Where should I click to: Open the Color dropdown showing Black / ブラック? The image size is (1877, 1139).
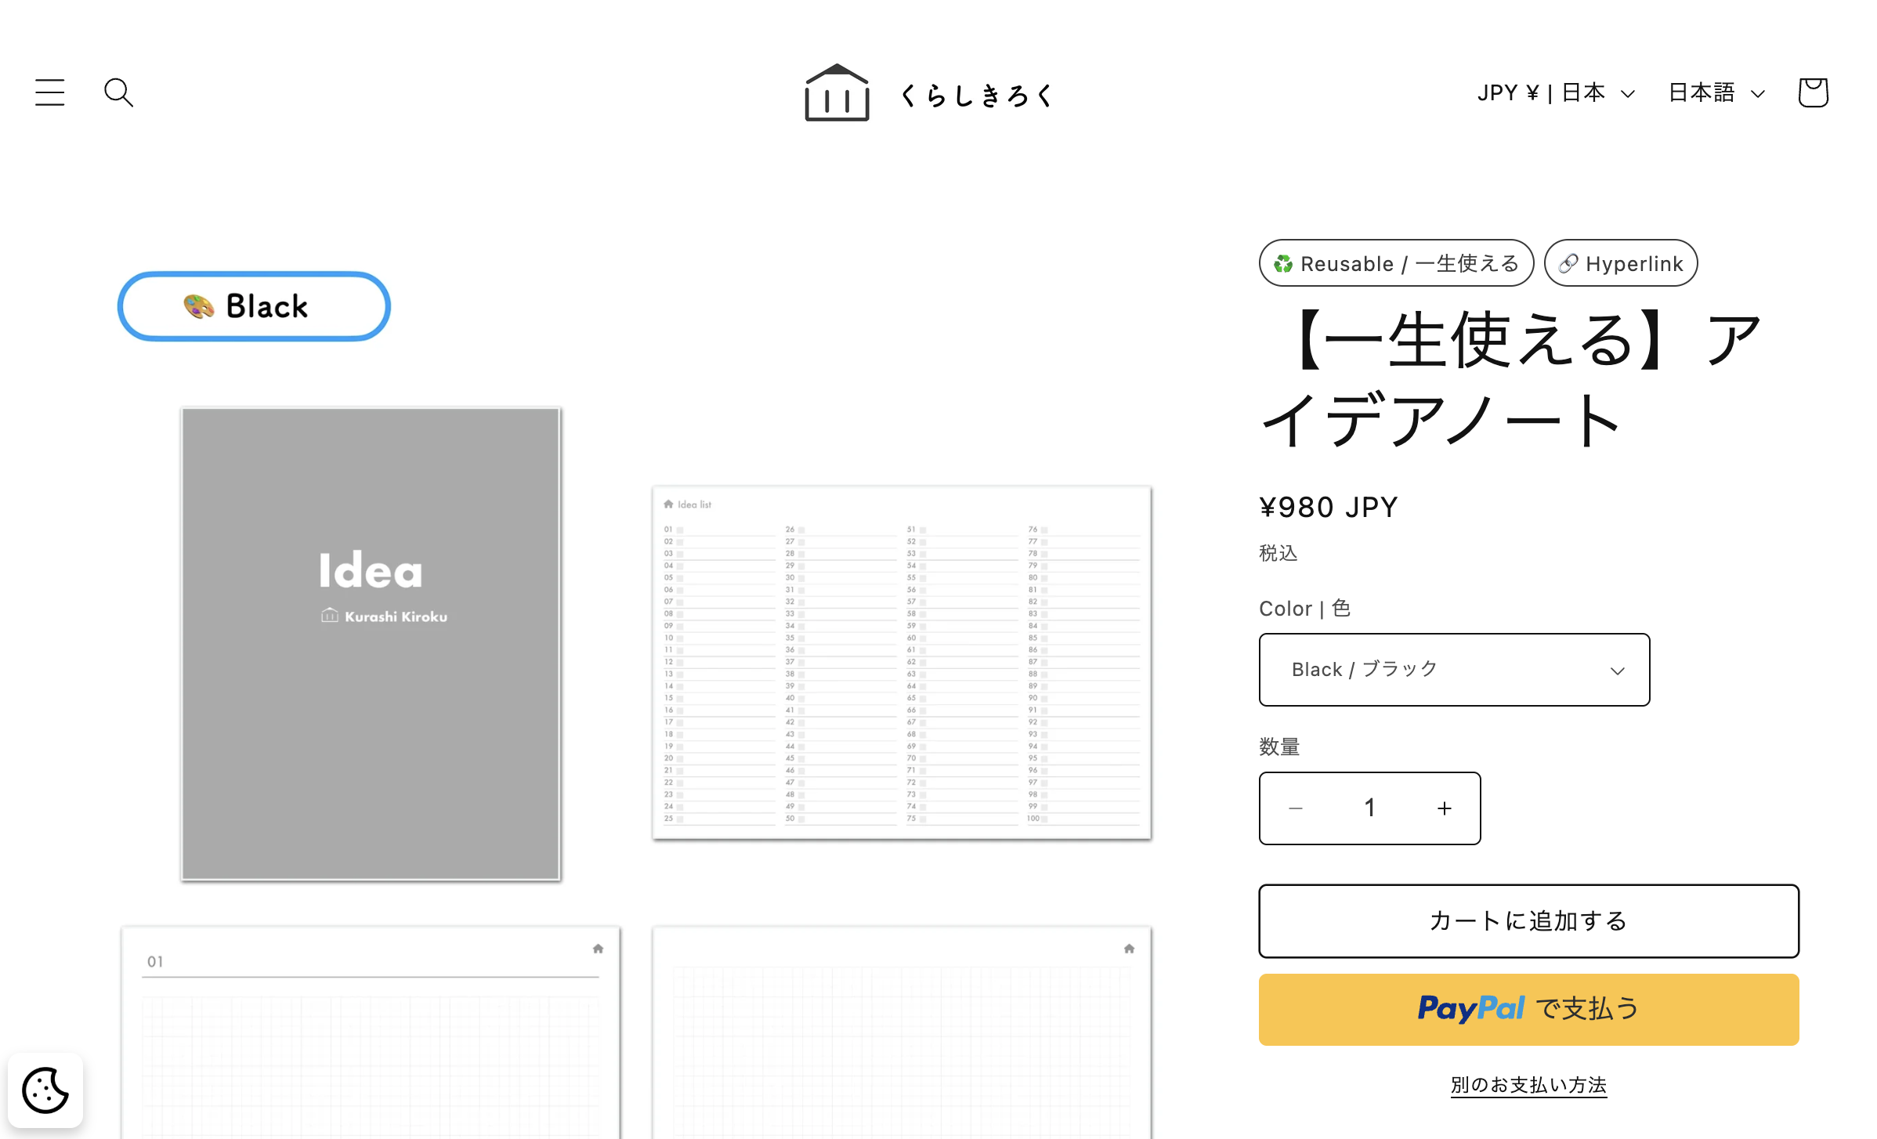click(1454, 670)
